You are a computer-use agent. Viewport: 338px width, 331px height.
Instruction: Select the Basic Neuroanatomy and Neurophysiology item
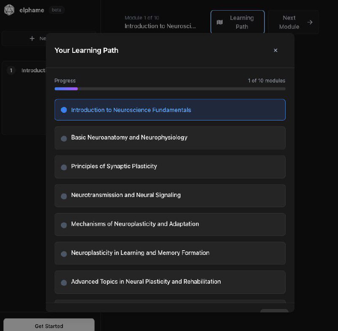point(170,138)
